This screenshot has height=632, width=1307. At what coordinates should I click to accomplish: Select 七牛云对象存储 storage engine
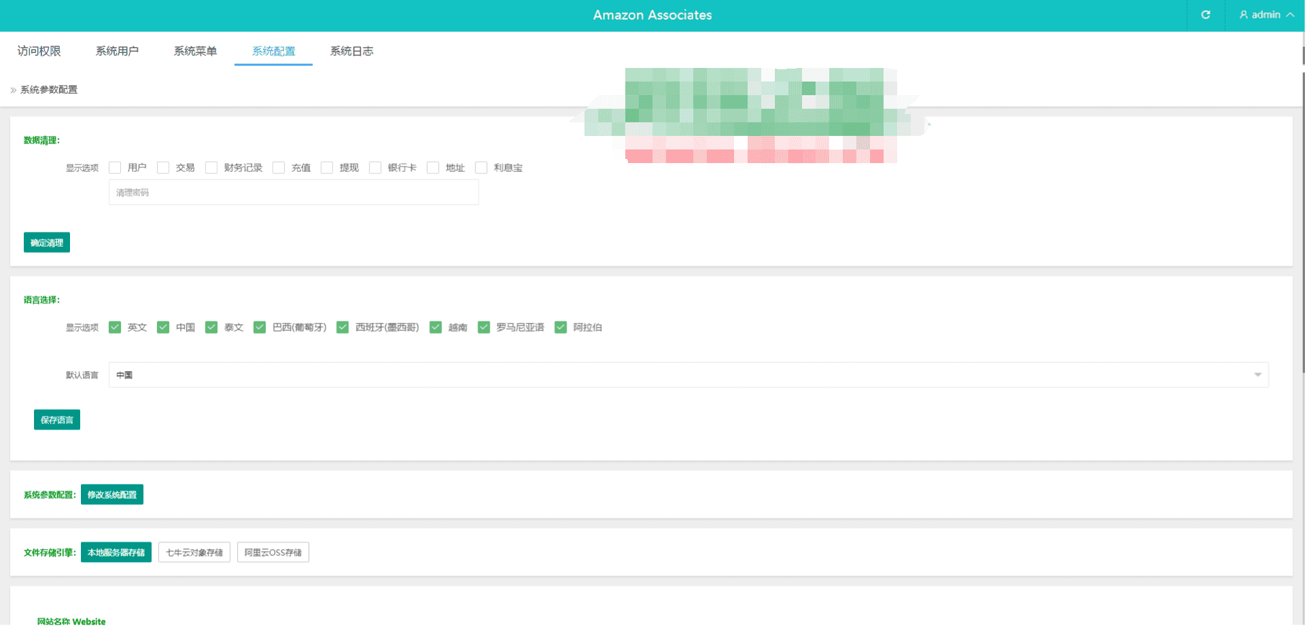(194, 552)
